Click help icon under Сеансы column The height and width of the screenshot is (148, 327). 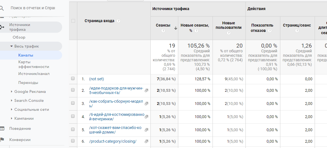[x=163, y=31]
